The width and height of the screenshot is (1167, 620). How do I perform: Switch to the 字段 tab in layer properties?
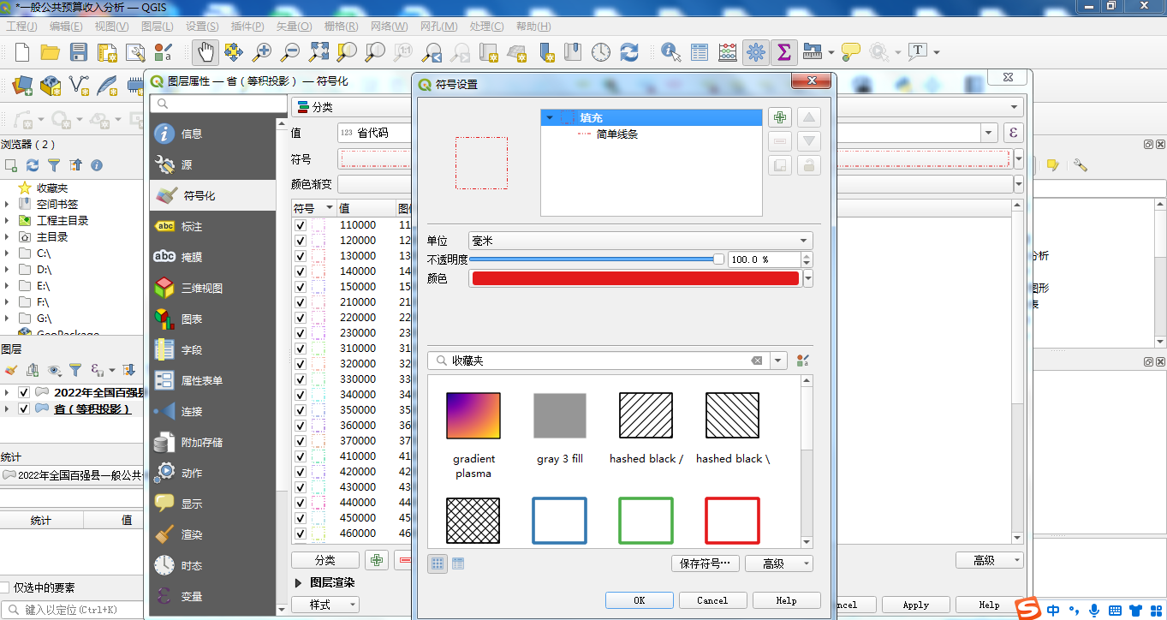click(x=212, y=349)
